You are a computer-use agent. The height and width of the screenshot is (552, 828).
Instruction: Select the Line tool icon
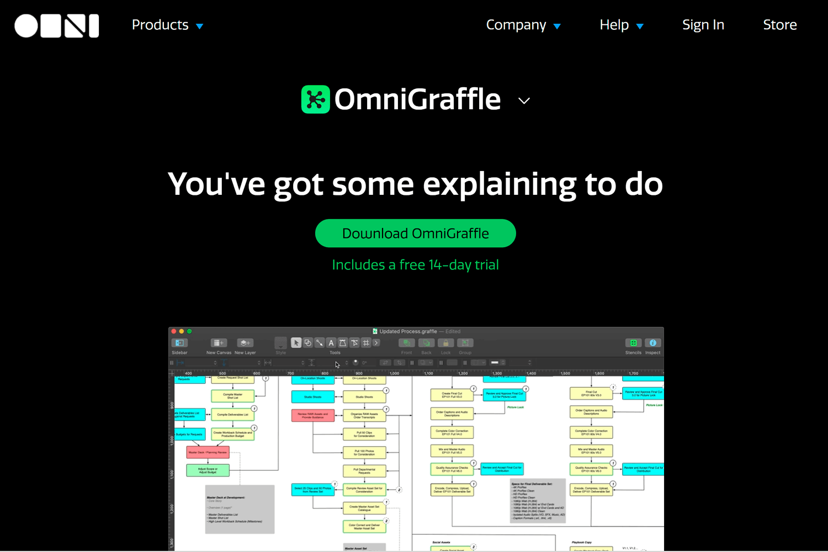(320, 343)
